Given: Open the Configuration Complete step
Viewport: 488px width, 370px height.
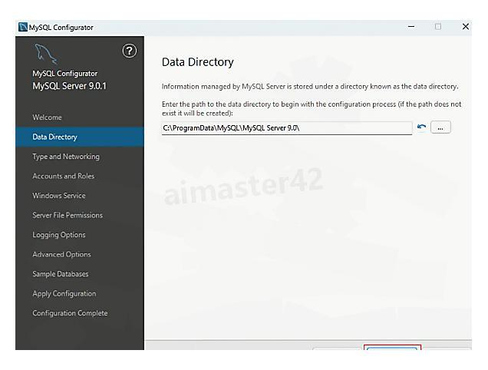Looking at the screenshot, I should pos(70,313).
